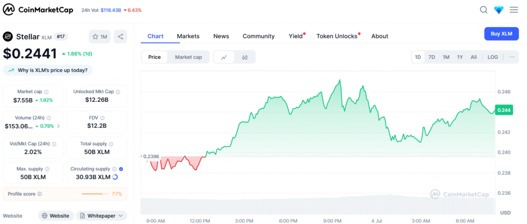The height and width of the screenshot is (224, 527).
Task: Click the Circulating supply info icon
Action: pyautogui.click(x=114, y=169)
